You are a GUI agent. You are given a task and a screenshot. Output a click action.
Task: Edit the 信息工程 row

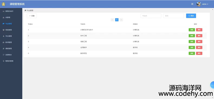point(192,42)
